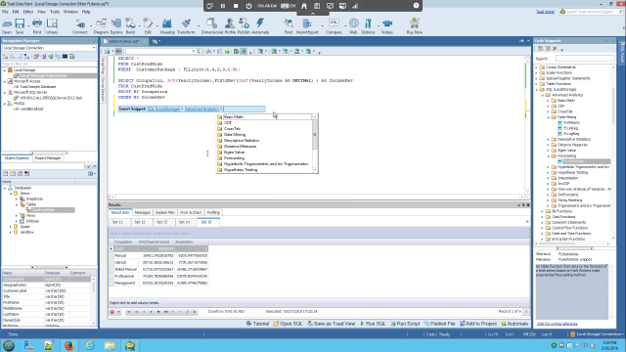Click the Run SQL button

click(x=373, y=324)
